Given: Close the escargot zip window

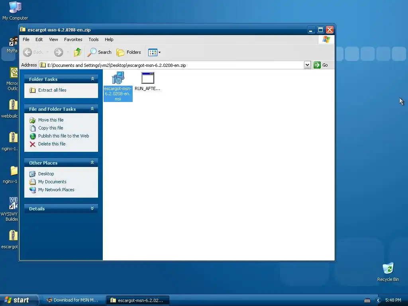Looking at the screenshot, I should (330, 29).
